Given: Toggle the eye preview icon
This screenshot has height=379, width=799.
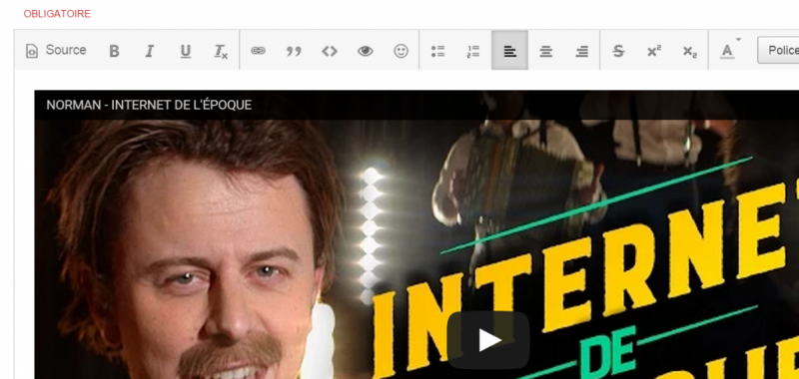Looking at the screenshot, I should click(366, 50).
